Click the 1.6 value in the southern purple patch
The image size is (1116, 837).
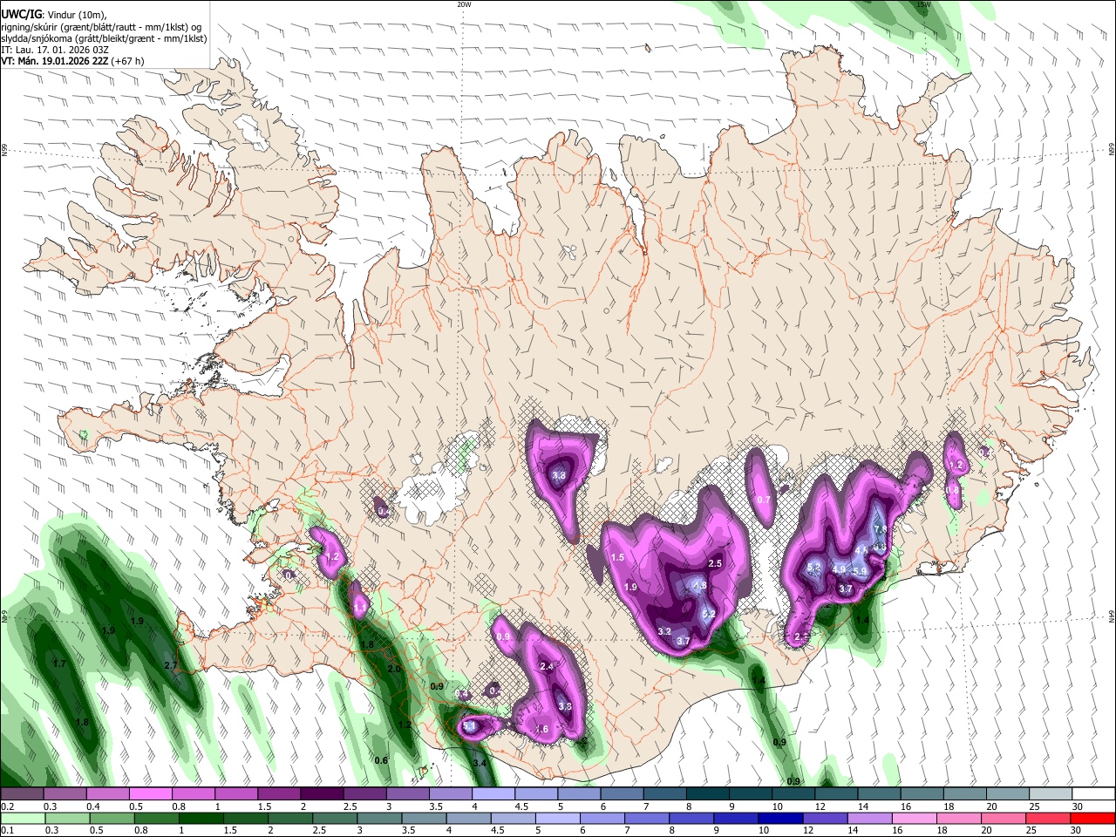(x=541, y=729)
